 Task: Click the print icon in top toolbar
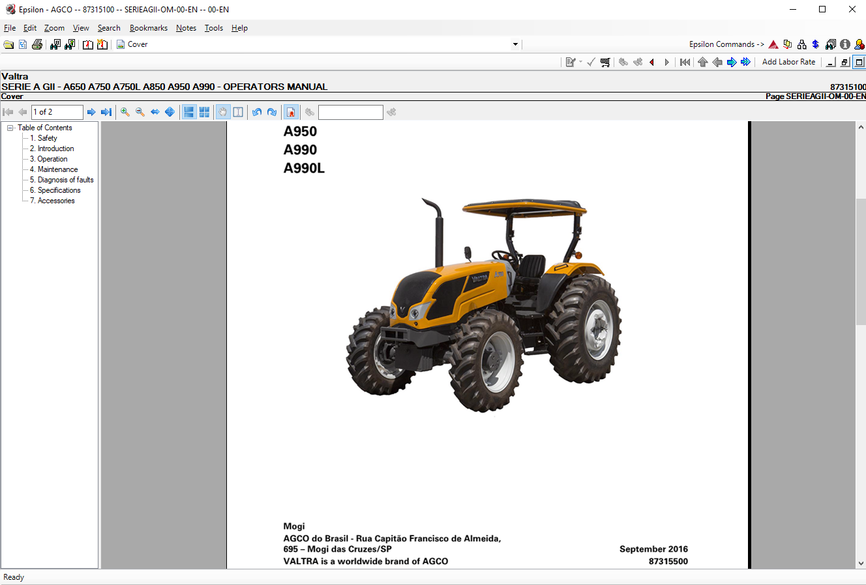(x=37, y=44)
